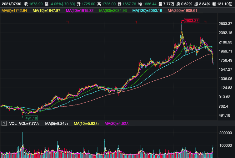Select the green 491.18 low price tag
The width and height of the screenshot is (235, 158).
coord(31,118)
